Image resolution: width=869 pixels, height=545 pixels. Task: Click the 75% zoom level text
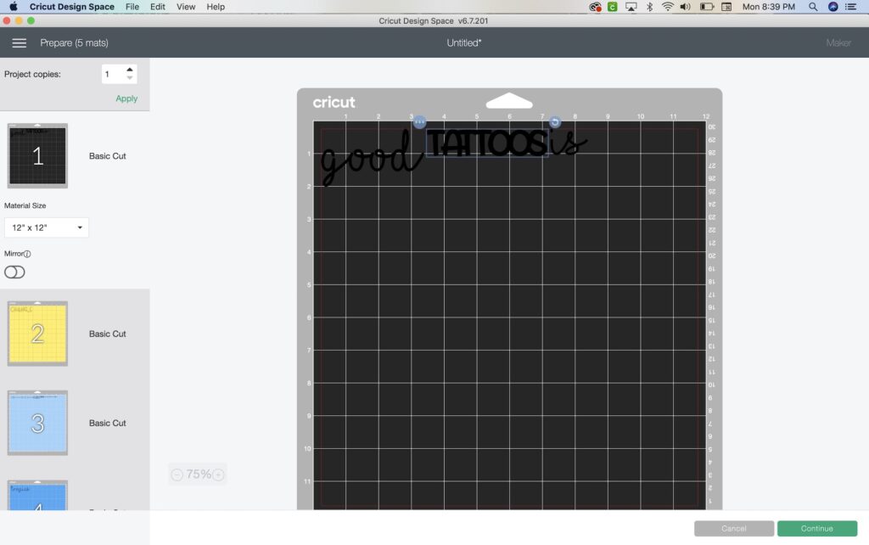[199, 475]
